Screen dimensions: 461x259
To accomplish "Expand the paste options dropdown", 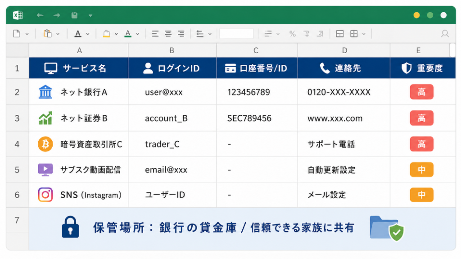I will pos(58,34).
